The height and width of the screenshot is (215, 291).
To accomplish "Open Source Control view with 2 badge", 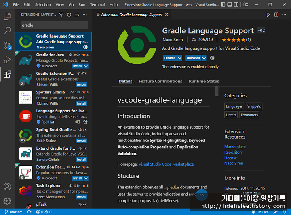I will point(7,45).
